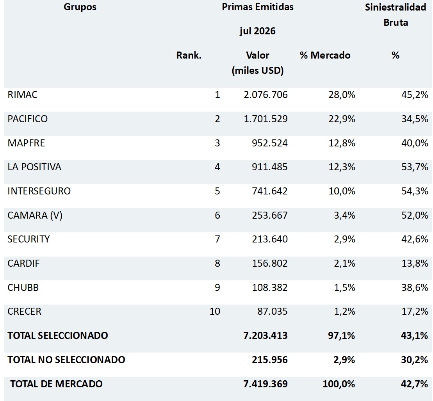
Task: Click the CARDIF group name
Action: [x=23, y=263]
